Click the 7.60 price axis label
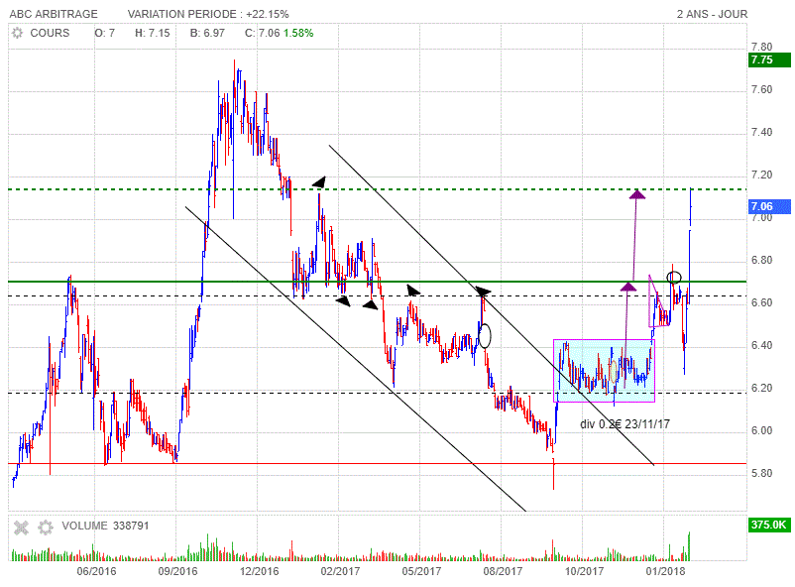795x587 pixels. click(x=761, y=90)
